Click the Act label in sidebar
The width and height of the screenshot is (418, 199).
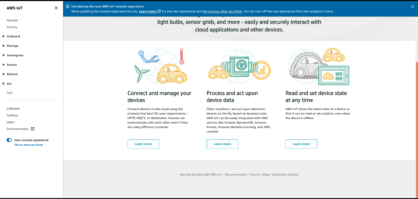(x=9, y=83)
